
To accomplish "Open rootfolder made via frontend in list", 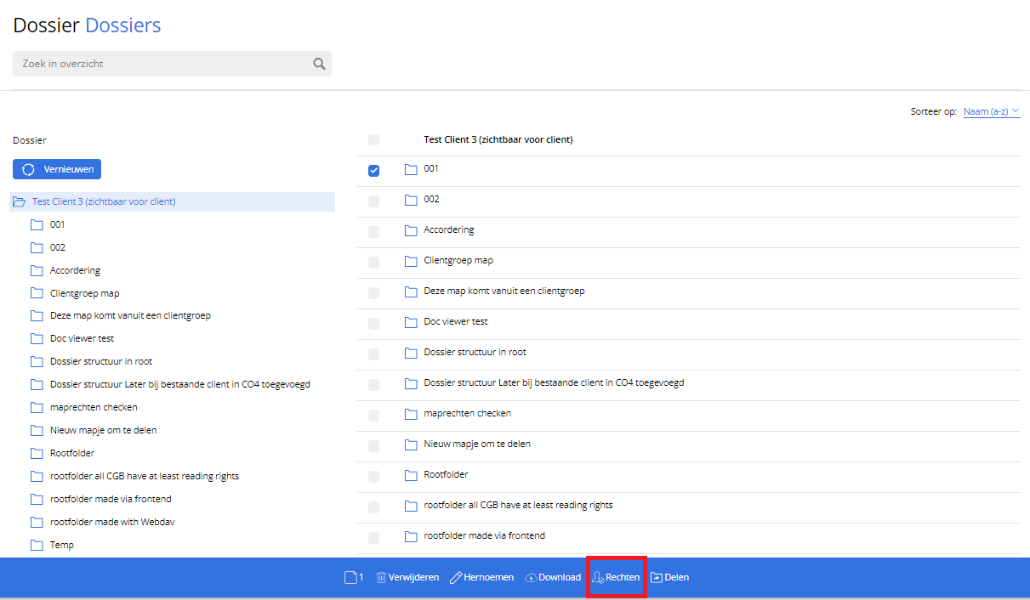I will (485, 536).
